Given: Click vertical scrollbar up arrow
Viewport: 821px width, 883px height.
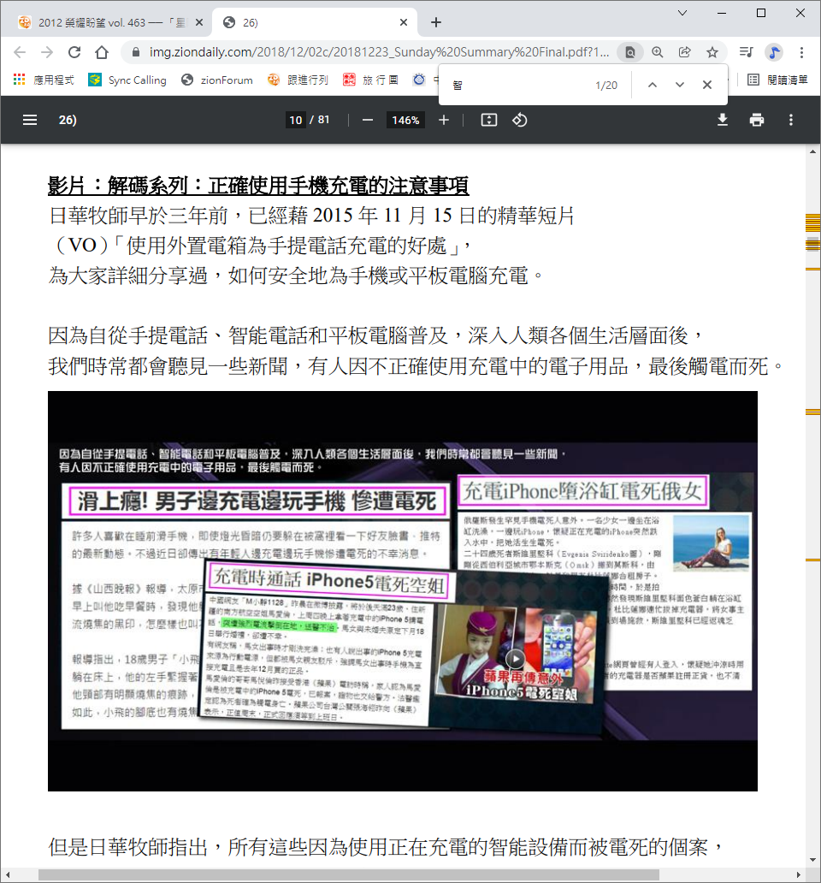Looking at the screenshot, I should [x=812, y=151].
